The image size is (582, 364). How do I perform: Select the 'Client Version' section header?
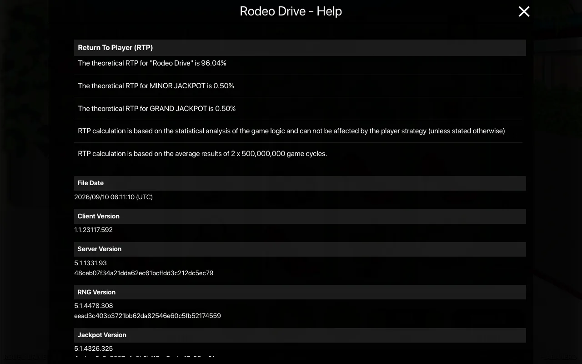coord(300,217)
